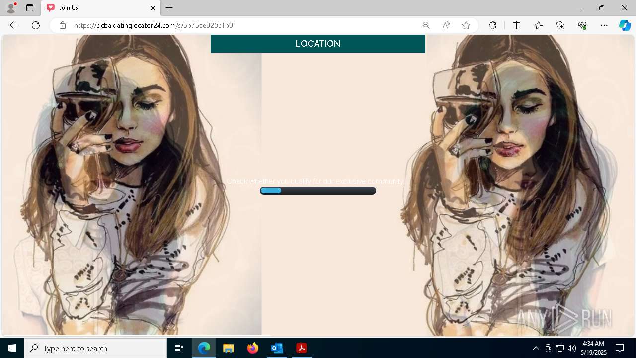Open the Collections icon

tap(560, 25)
